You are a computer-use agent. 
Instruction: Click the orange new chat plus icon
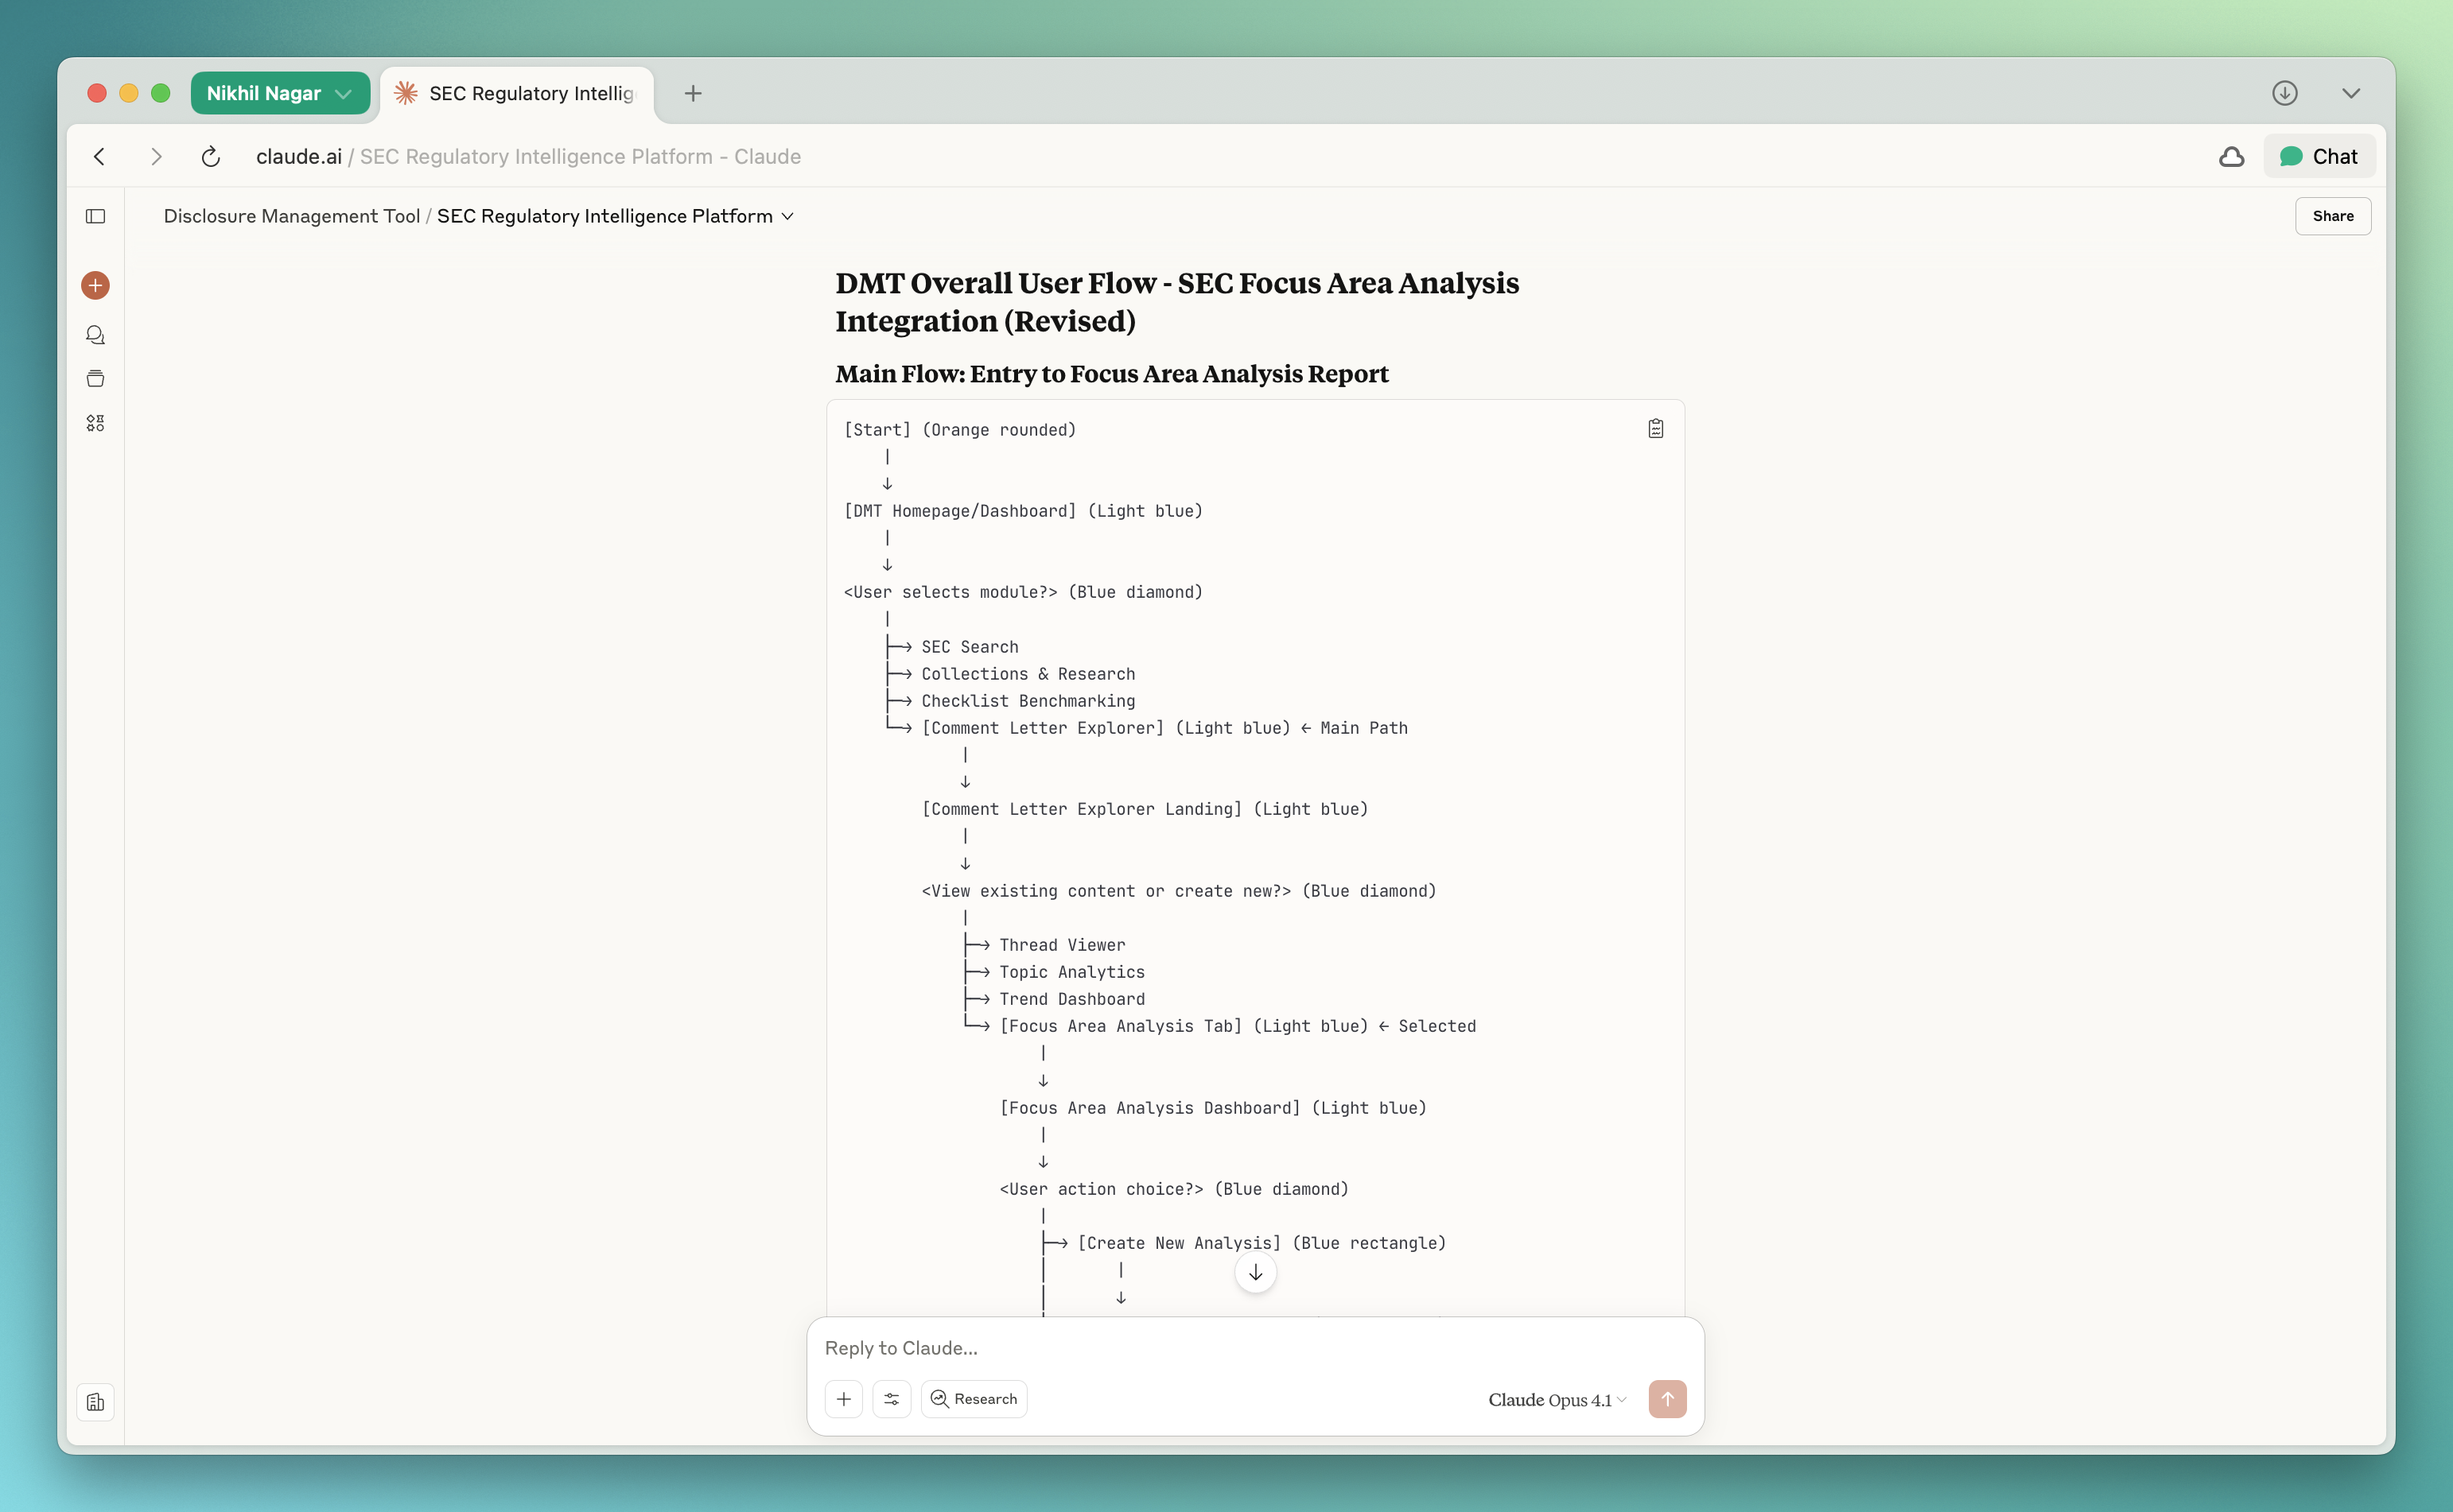[x=95, y=286]
